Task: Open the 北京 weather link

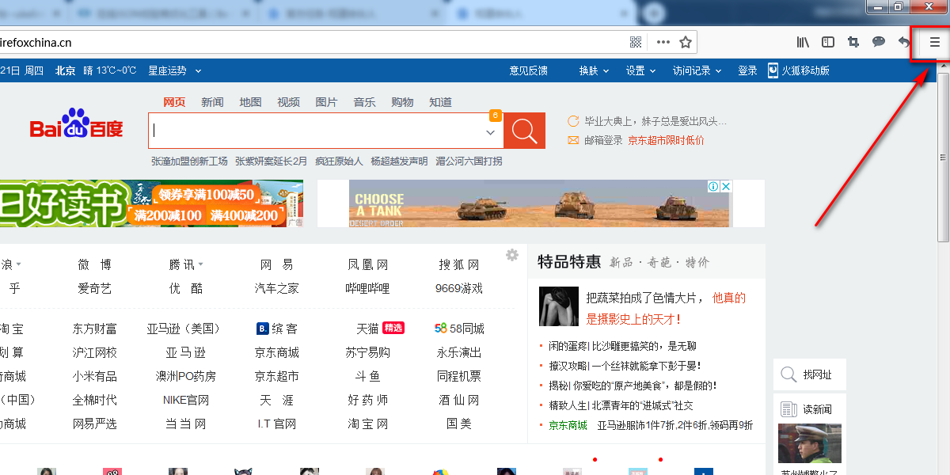Action: pos(65,70)
